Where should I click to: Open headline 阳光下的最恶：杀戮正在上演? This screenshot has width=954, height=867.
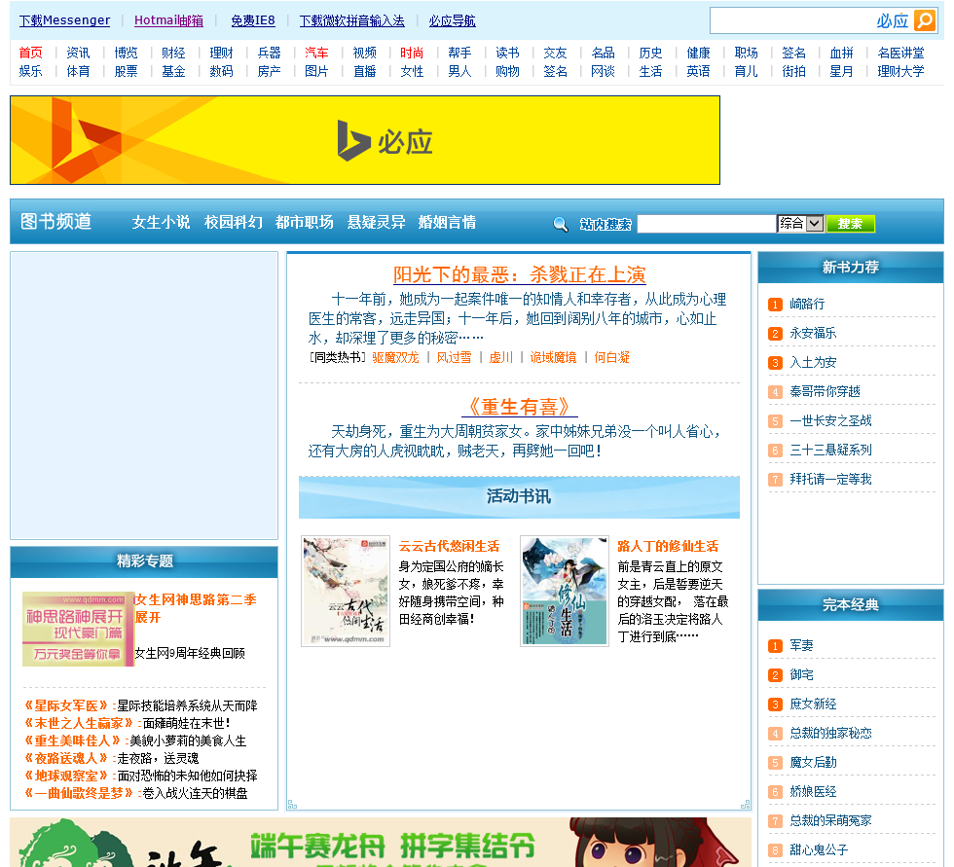519,274
